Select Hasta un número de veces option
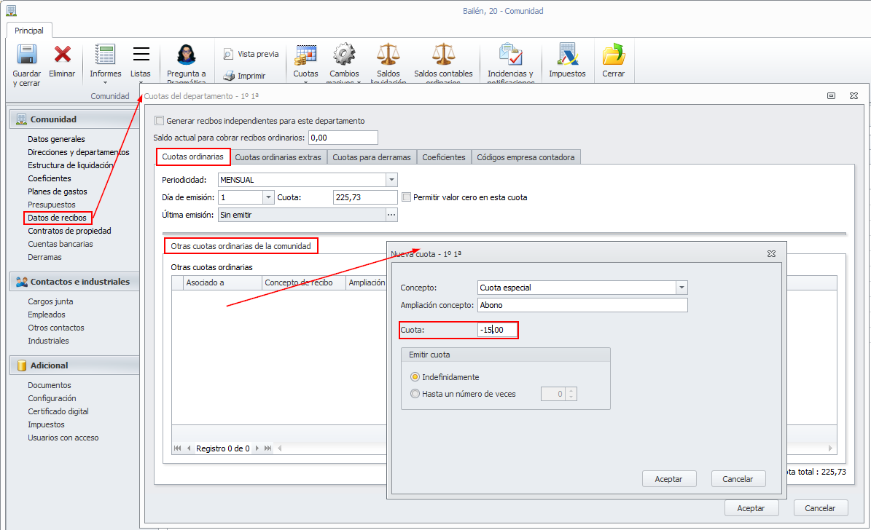Viewport: 871px width, 530px height. pyautogui.click(x=415, y=394)
